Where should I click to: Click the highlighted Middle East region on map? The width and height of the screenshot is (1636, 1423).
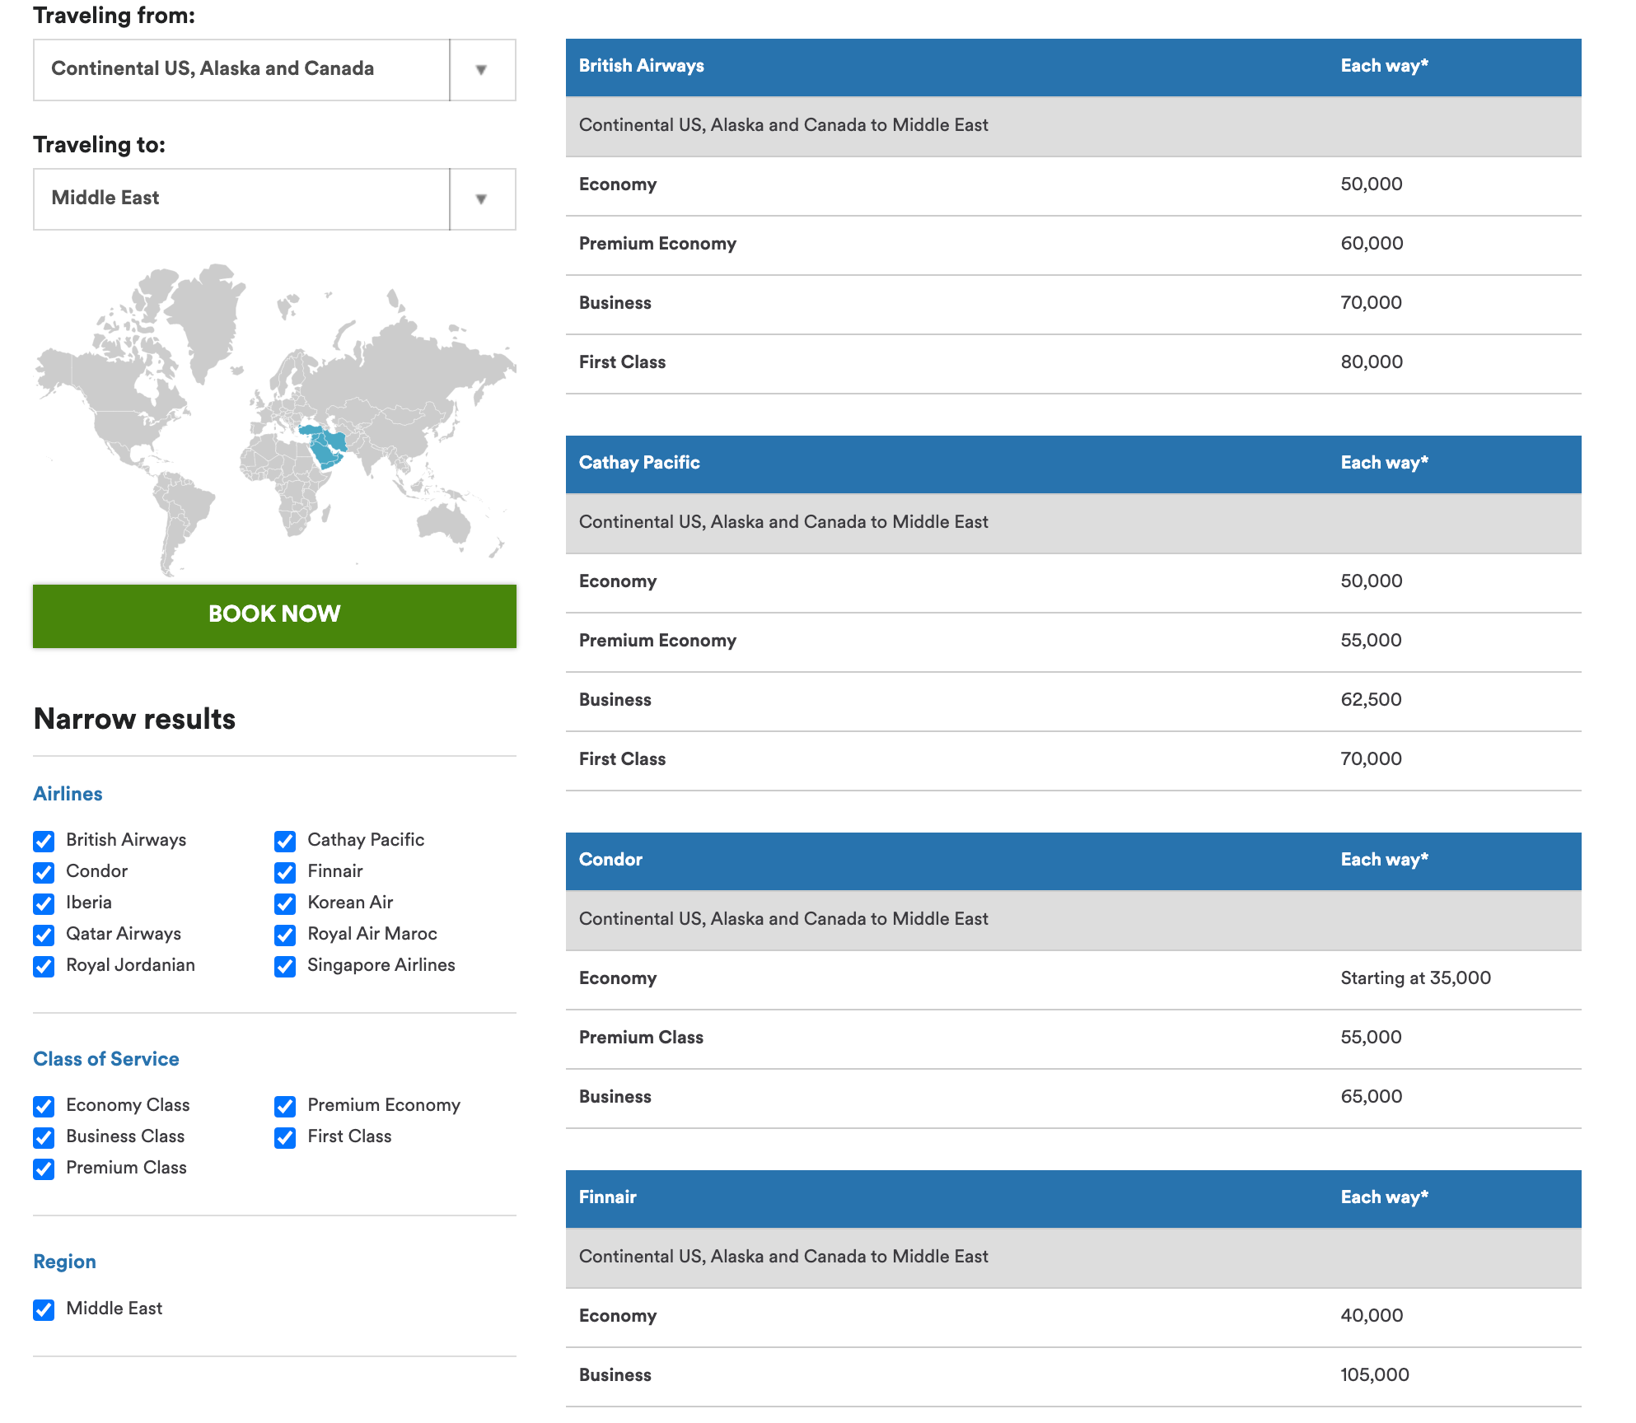[325, 446]
